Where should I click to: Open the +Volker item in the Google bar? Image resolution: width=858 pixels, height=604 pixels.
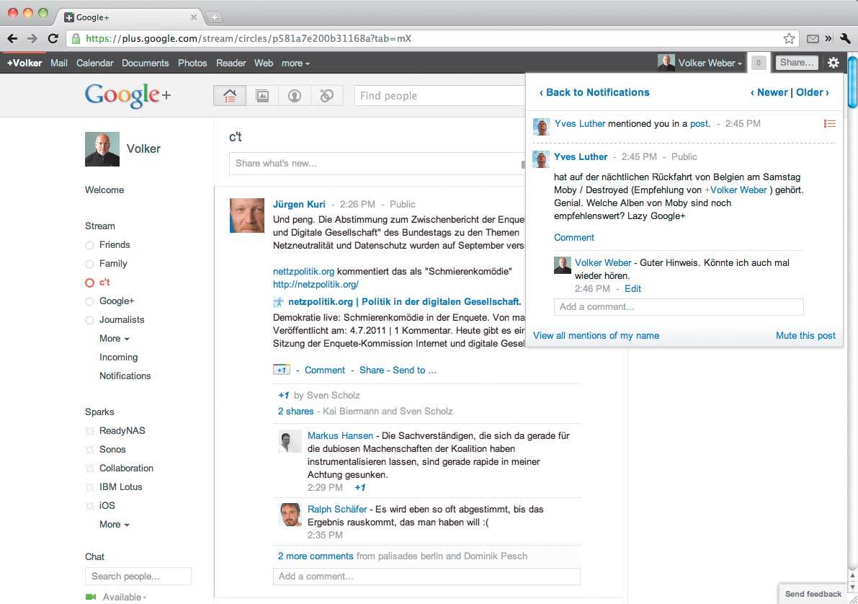click(24, 63)
